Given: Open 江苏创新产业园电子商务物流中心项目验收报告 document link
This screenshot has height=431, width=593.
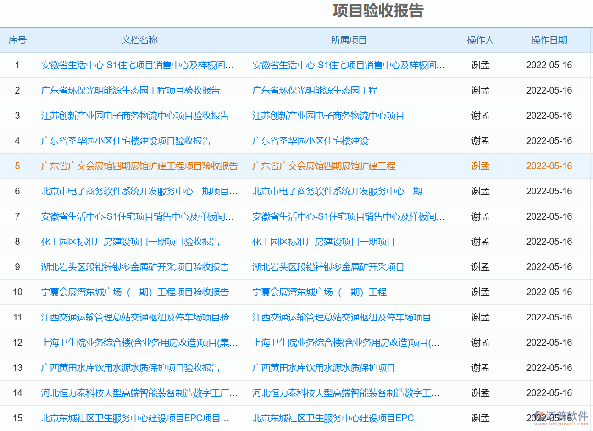Looking at the screenshot, I should pos(135,116).
